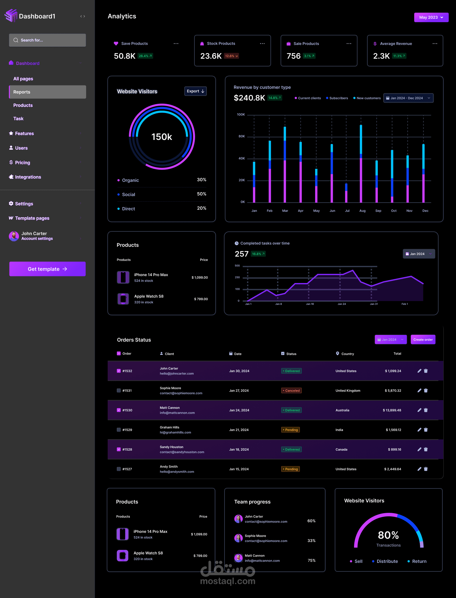Viewport: 456px width, 598px height.
Task: Click the Dashboard1 logo icon
Action: [11, 16]
